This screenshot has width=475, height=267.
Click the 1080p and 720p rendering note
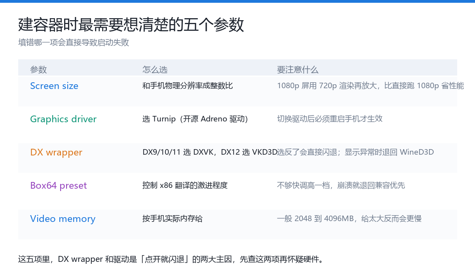[x=370, y=85]
